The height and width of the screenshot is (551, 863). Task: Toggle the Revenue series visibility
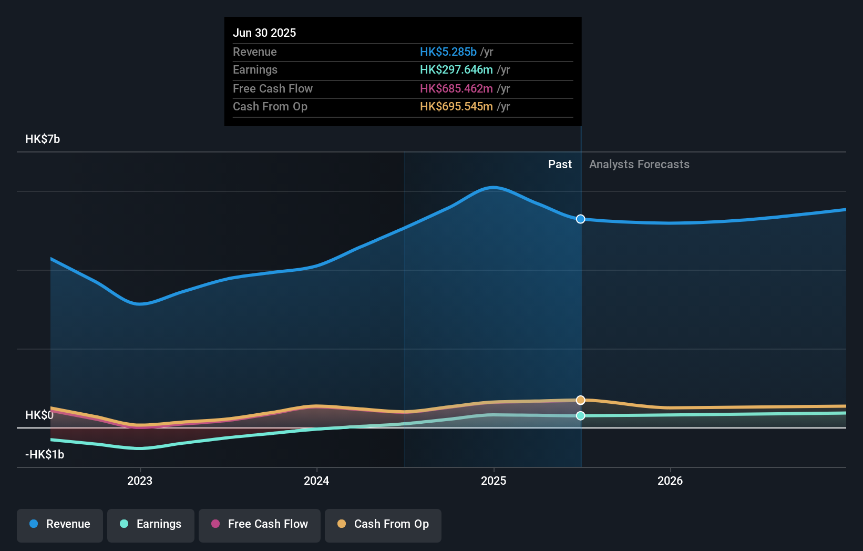pyautogui.click(x=59, y=525)
